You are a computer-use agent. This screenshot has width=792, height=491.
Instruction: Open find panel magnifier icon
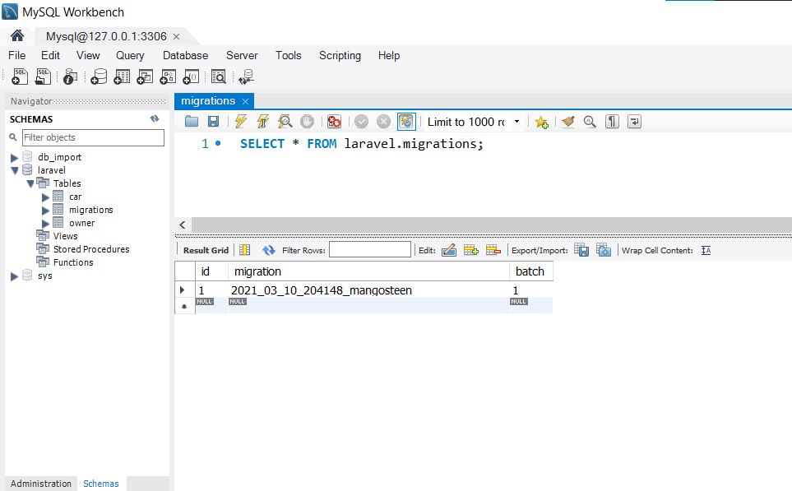pos(590,121)
